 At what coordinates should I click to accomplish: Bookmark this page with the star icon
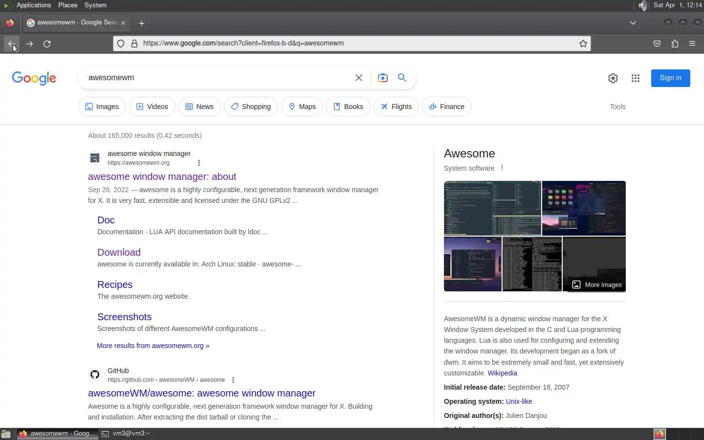coord(583,44)
